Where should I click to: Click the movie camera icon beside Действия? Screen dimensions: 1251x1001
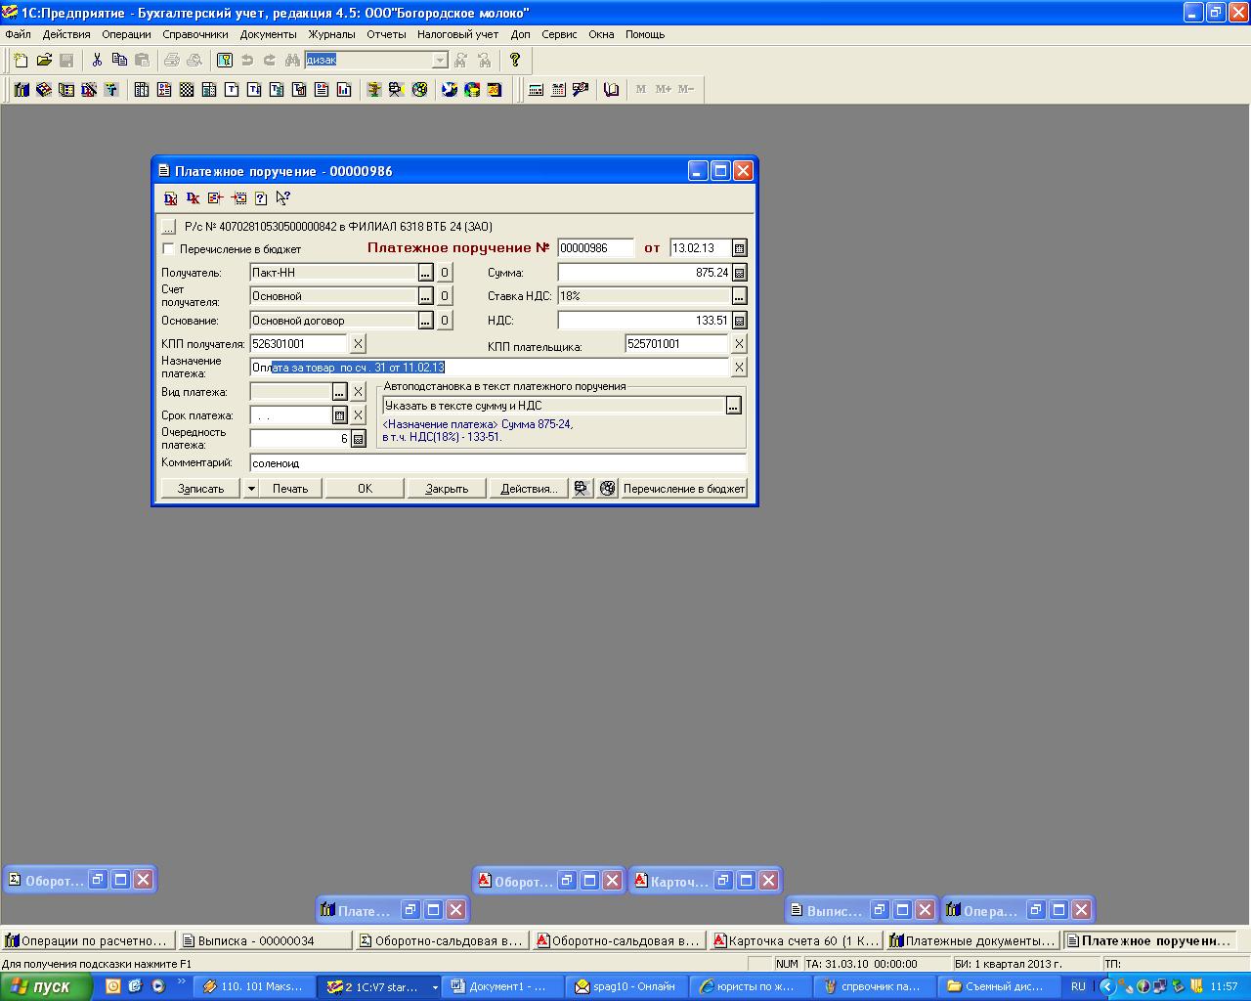582,488
